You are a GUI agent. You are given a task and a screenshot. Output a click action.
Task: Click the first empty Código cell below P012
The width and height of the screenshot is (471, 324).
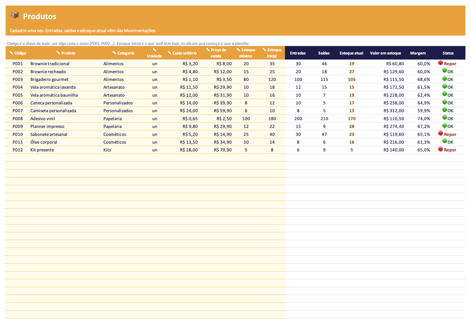tap(18, 158)
